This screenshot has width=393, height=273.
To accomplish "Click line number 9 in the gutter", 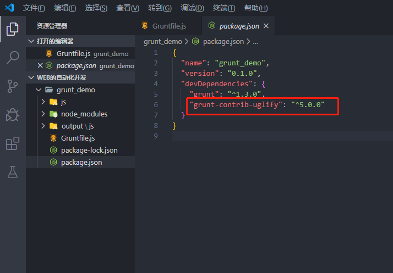I will tap(156, 136).
